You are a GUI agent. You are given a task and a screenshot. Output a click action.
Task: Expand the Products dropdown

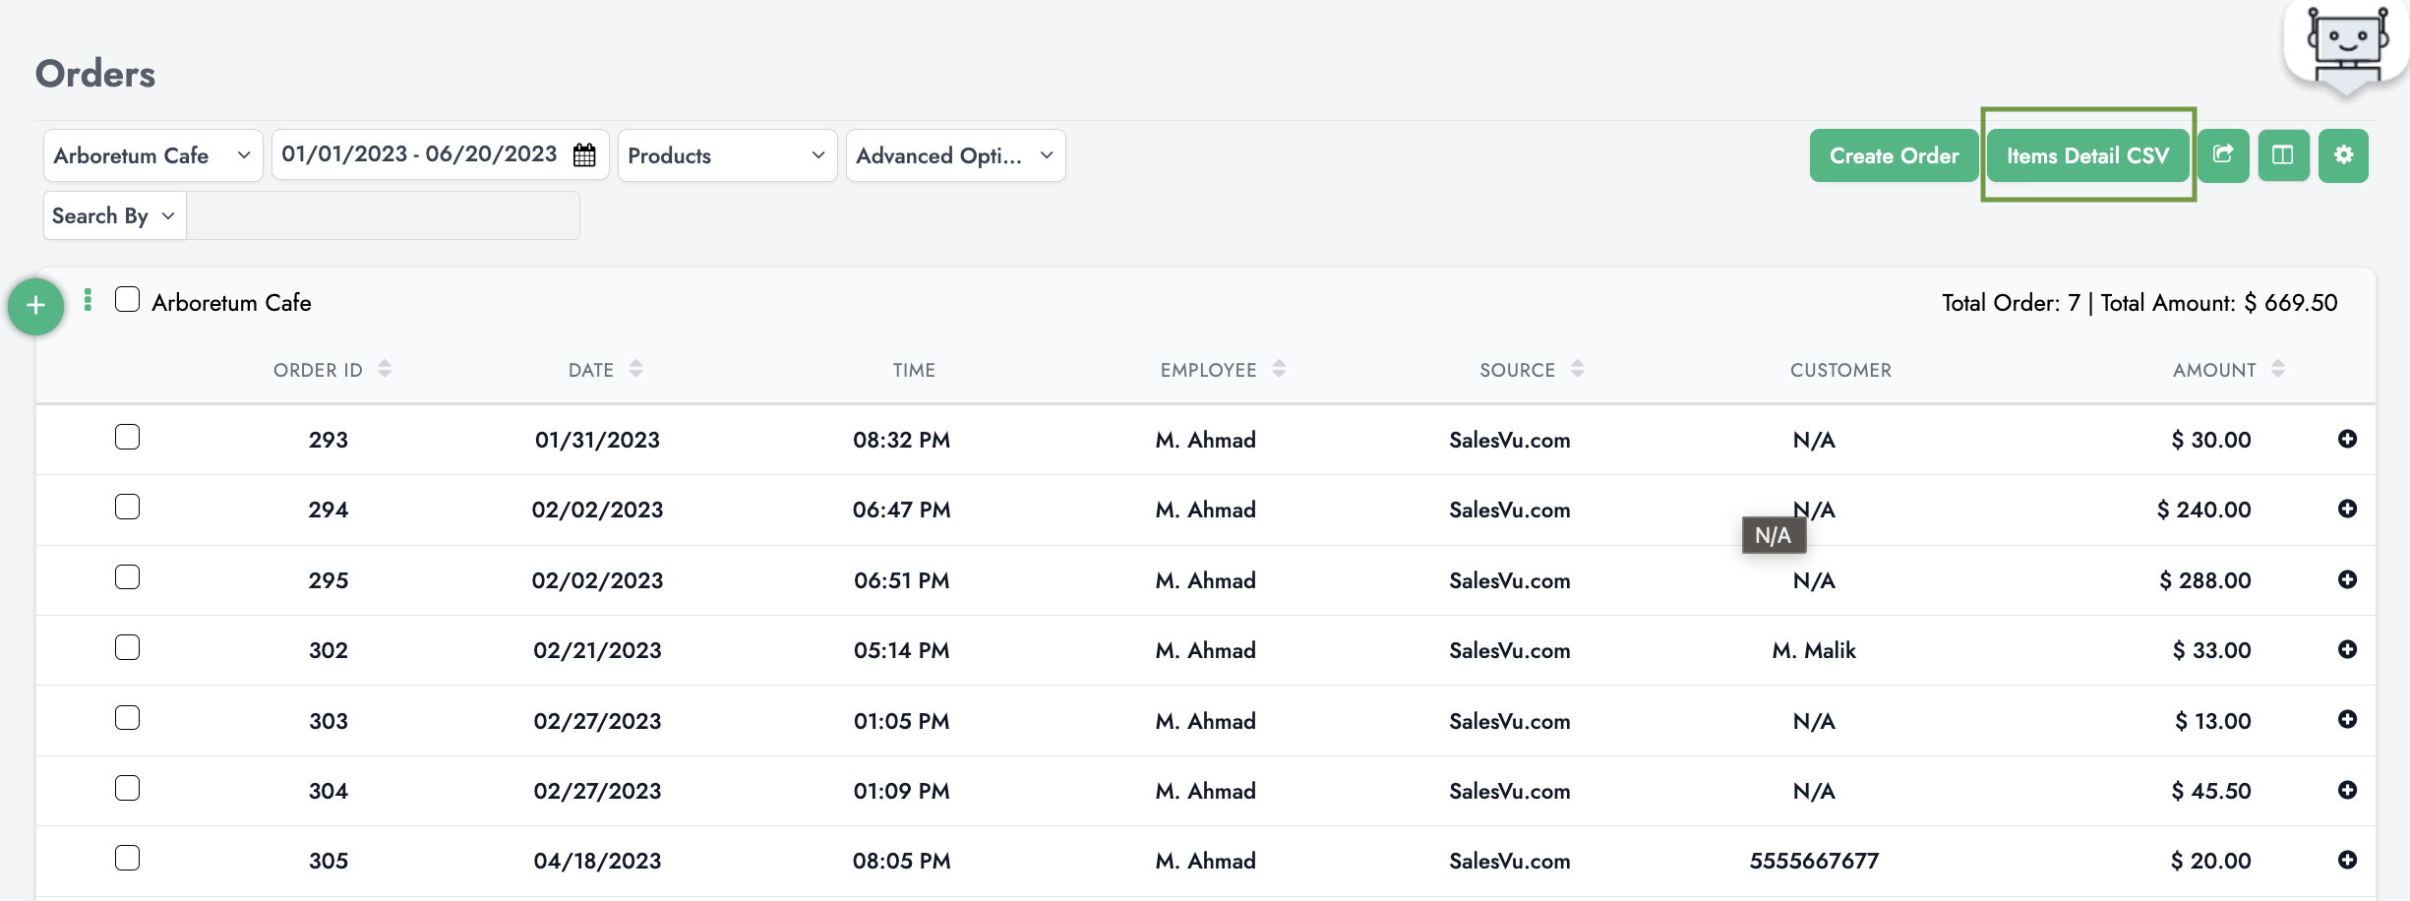pos(727,155)
